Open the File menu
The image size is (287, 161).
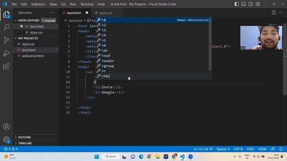tap(14, 4)
